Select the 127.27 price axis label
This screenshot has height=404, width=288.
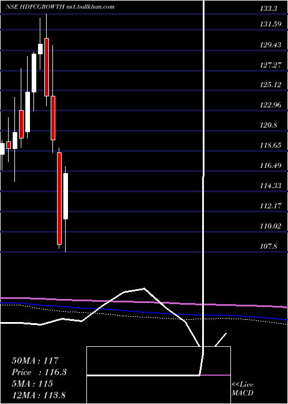[271, 65]
